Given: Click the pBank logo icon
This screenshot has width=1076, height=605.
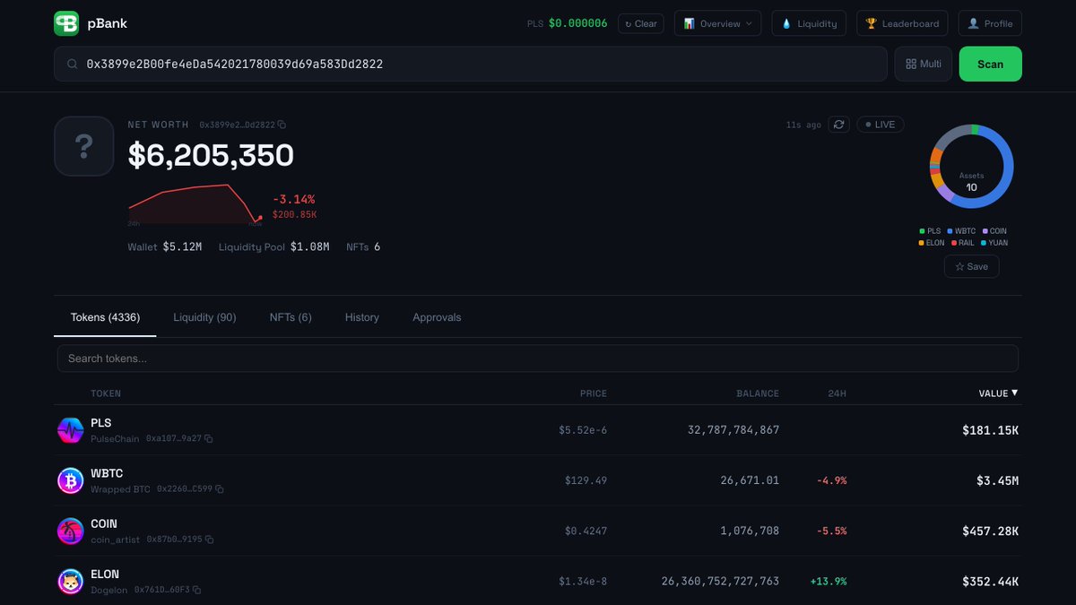Looking at the screenshot, I should [x=66, y=23].
